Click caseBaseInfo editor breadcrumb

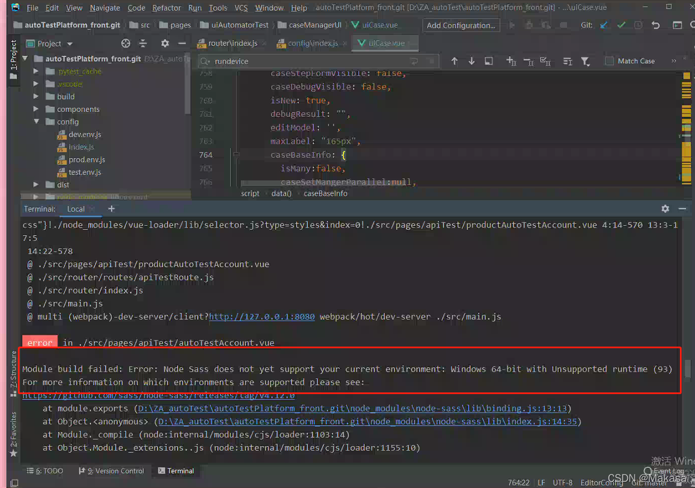click(x=325, y=193)
